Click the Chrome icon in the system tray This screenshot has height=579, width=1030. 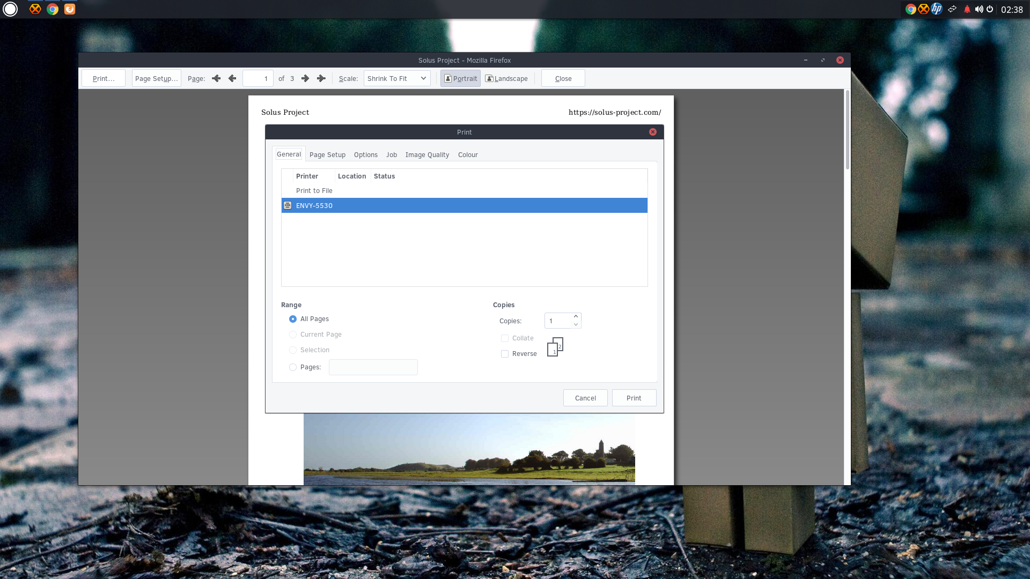[x=910, y=9]
